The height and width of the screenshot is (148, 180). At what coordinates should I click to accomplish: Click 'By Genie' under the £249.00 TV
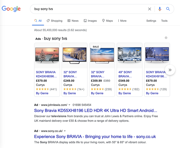(x=70, y=93)
